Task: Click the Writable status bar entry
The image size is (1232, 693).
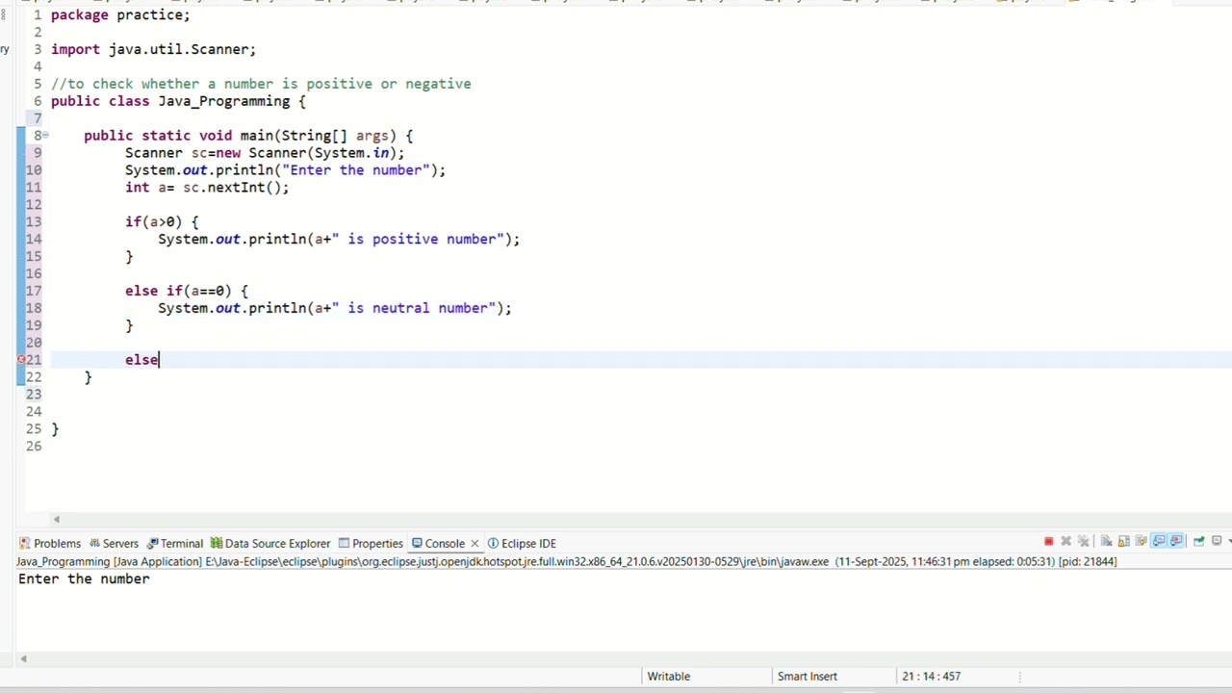Action: 669,677
